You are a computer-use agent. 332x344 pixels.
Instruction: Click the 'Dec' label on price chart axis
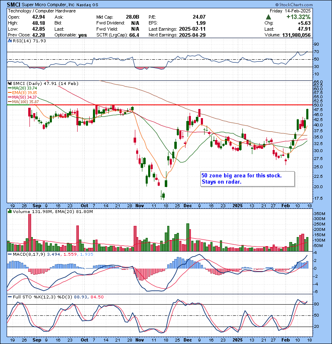(x=188, y=206)
